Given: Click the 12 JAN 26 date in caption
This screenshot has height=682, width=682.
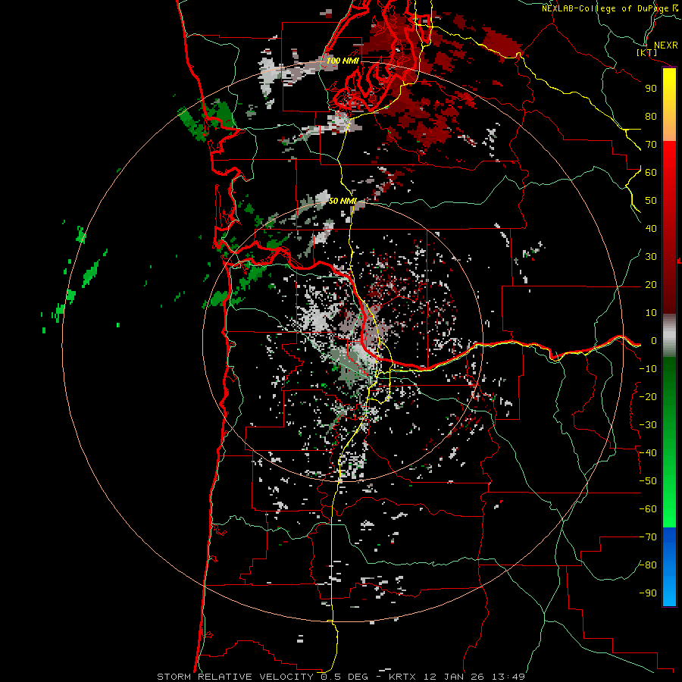Looking at the screenshot, I should [x=455, y=677].
